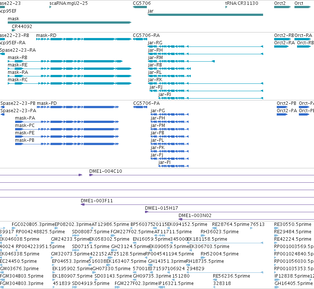The image size is (314, 289).
Task: Click the FGC020B05.3prime EST label
Action: point(33,224)
